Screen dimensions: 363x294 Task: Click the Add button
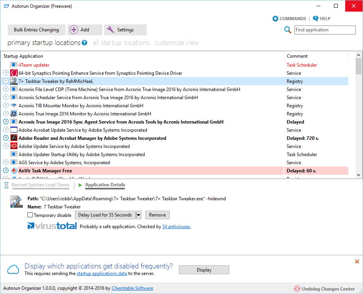click(x=85, y=30)
